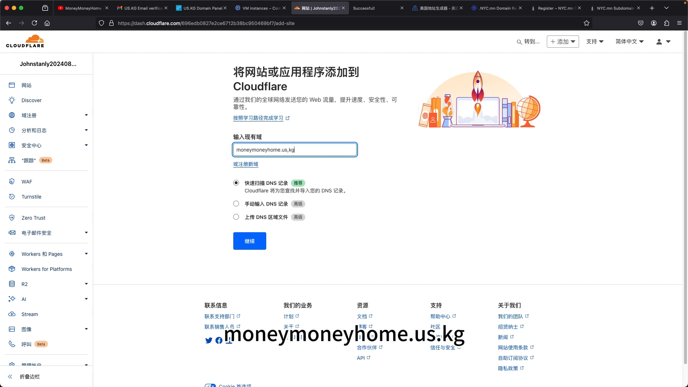
Task: Switch to the Successful! tab
Action: (378, 8)
